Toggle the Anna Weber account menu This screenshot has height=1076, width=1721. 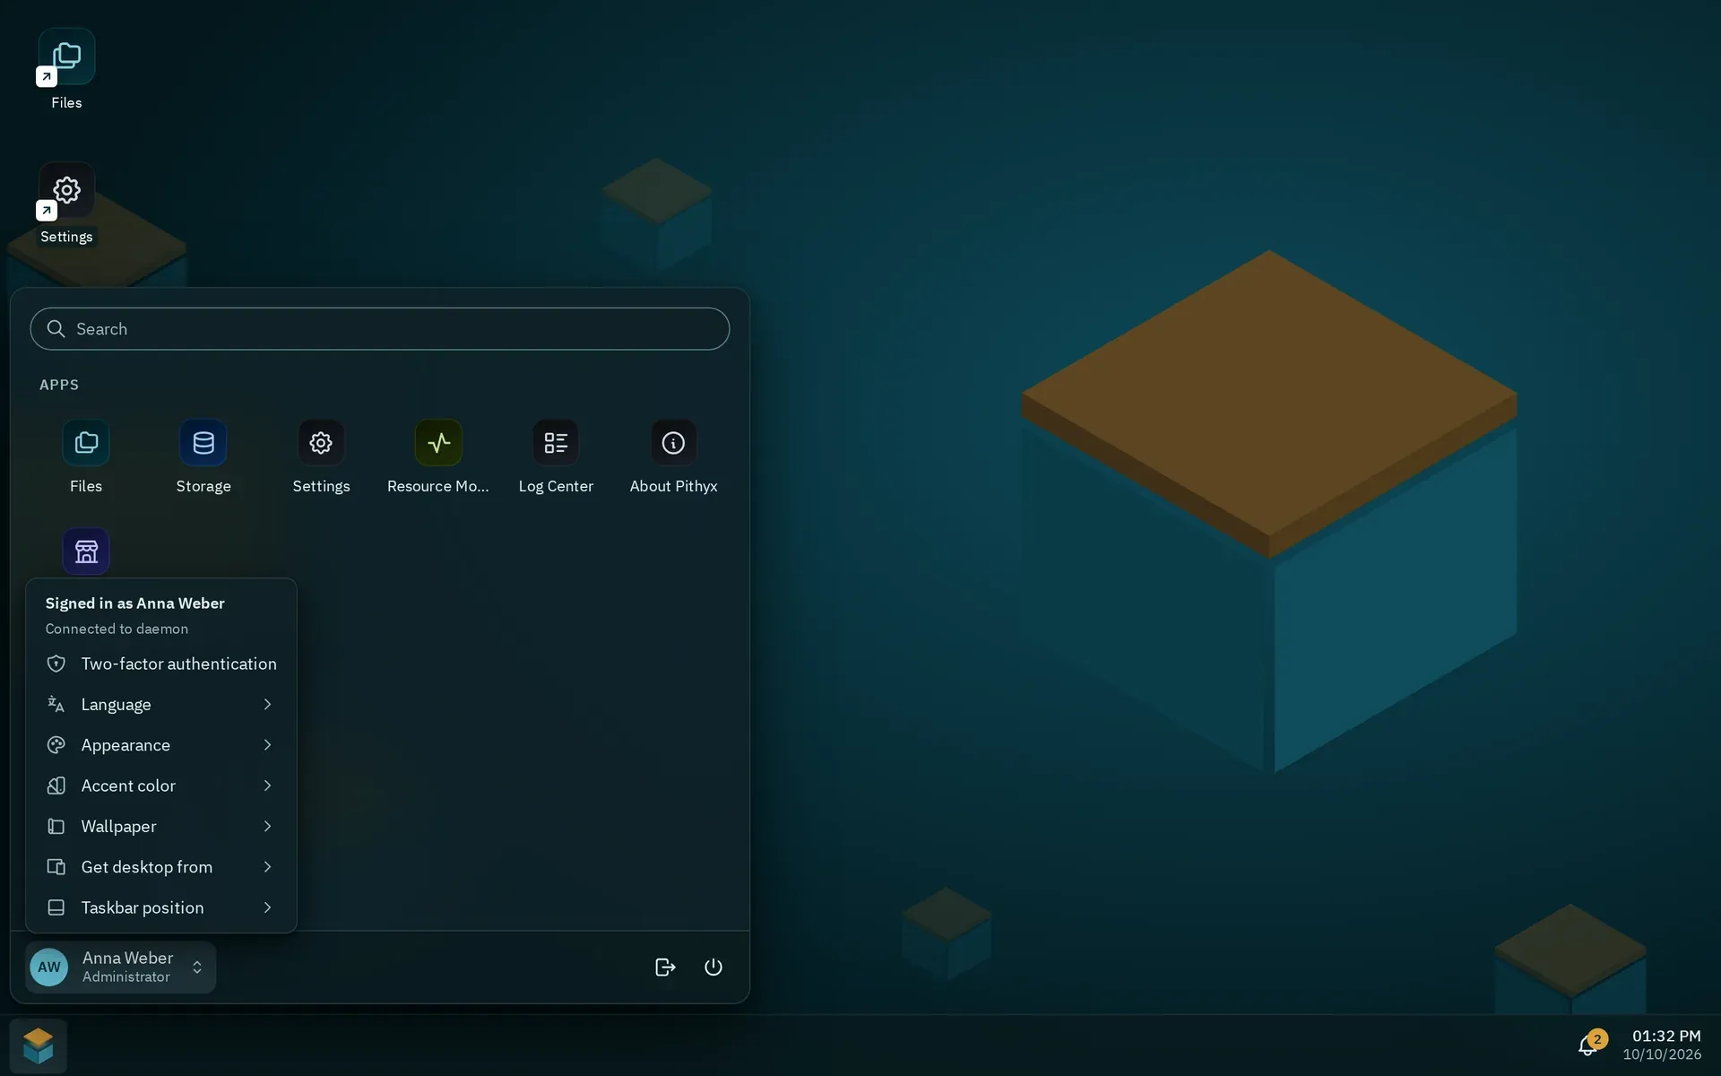coord(121,967)
